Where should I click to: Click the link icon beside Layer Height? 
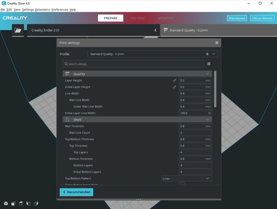coord(175,81)
